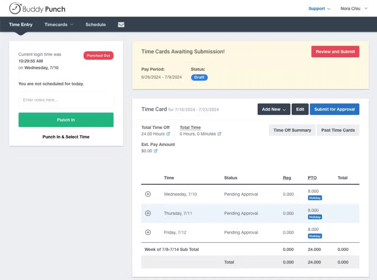This screenshot has width=377, height=280.
Task: Expand the Thursday, 7/11 row plus icon
Action: tap(148, 213)
